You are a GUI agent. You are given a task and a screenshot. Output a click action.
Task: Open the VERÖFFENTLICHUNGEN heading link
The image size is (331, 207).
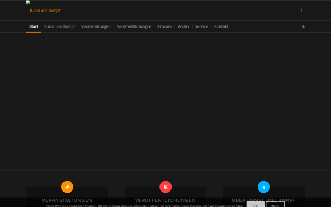[165, 200]
